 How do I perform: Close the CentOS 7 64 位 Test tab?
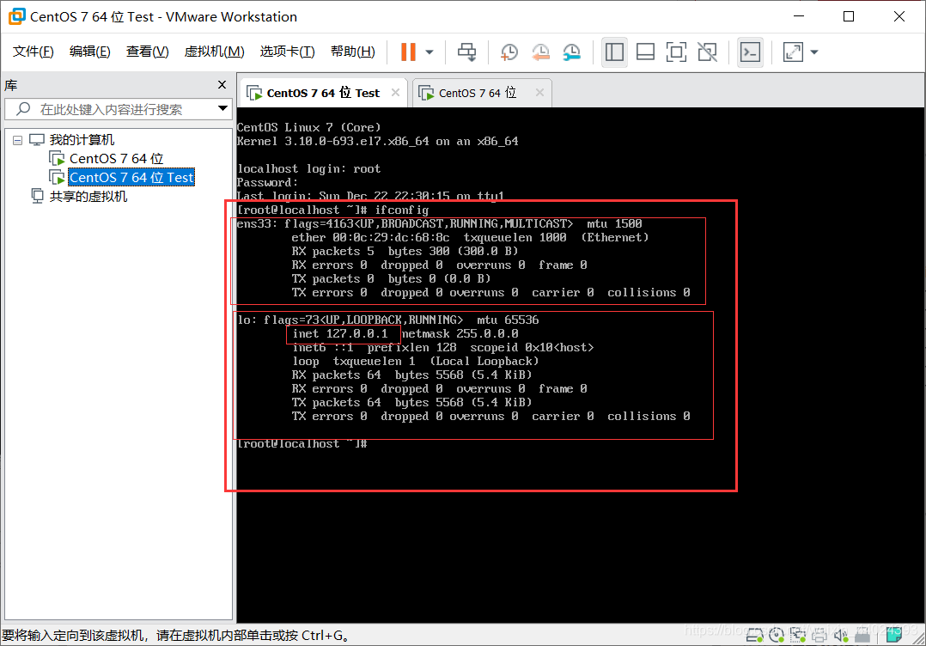(395, 92)
